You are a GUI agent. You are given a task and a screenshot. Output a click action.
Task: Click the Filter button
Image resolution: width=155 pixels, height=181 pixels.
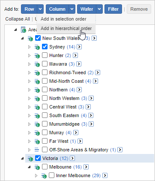coord(113,9)
